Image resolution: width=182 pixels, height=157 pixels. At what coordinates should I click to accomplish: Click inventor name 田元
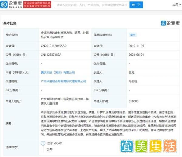(x=132, y=72)
